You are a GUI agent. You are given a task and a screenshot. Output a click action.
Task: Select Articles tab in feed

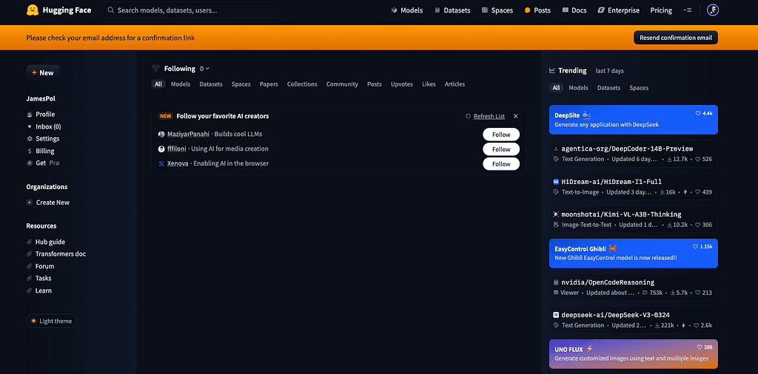[x=455, y=84]
